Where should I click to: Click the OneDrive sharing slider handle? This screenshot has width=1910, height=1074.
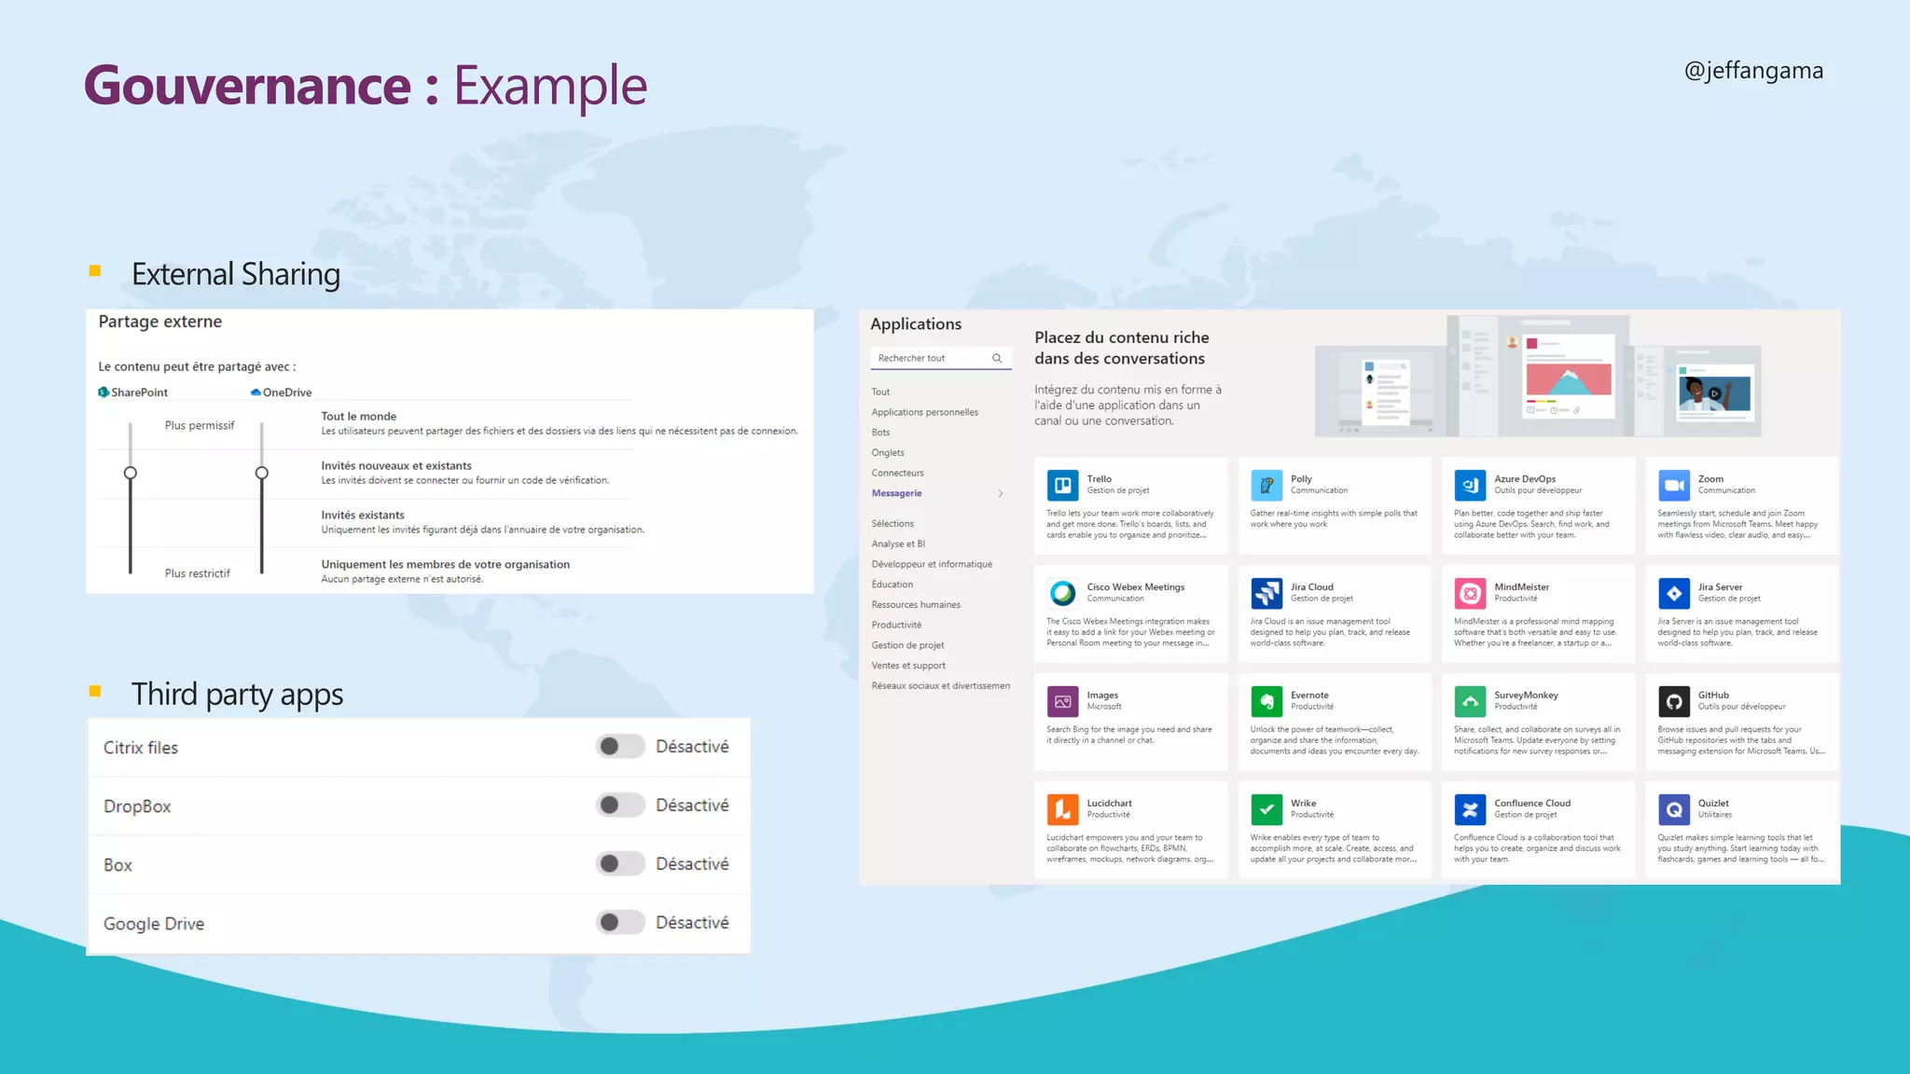click(x=262, y=473)
